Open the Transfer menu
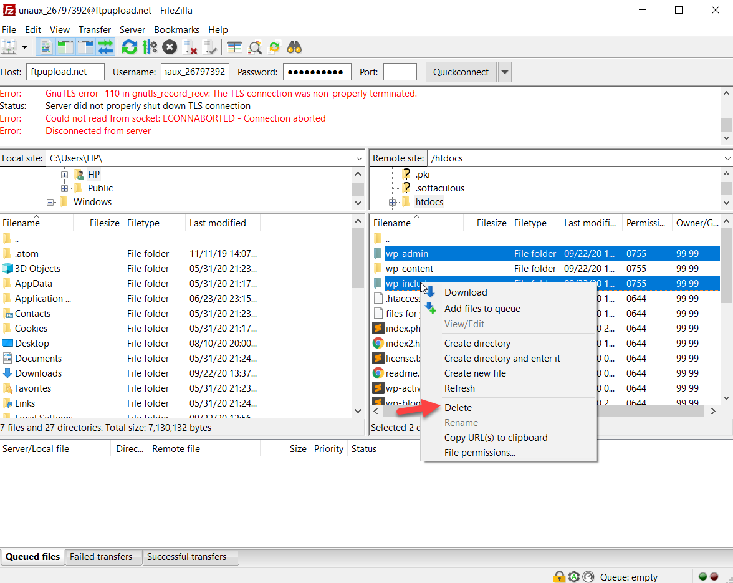Viewport: 733px width, 583px height. [95, 29]
